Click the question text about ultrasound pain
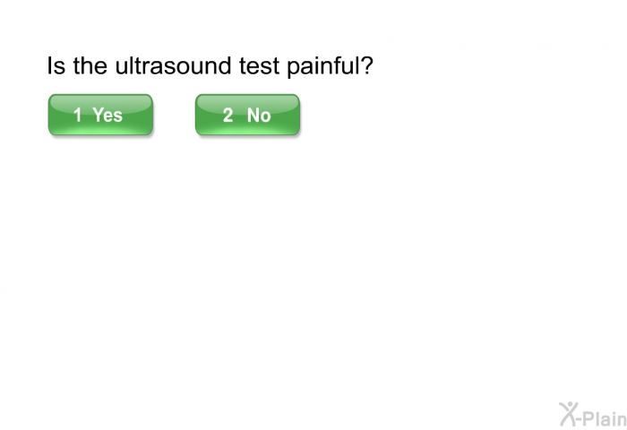This screenshot has width=627, height=430. pos(210,66)
